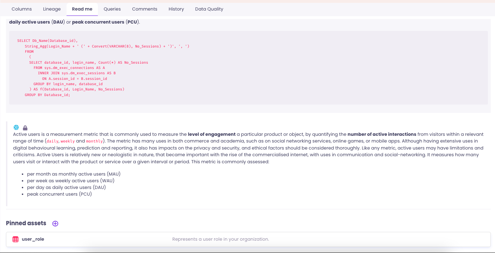Open the user_role pinned asset

point(33,239)
